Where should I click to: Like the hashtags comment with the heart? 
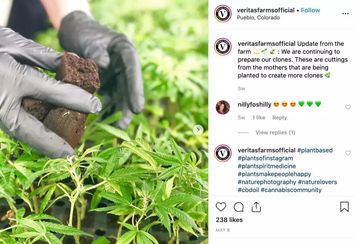[x=348, y=153]
